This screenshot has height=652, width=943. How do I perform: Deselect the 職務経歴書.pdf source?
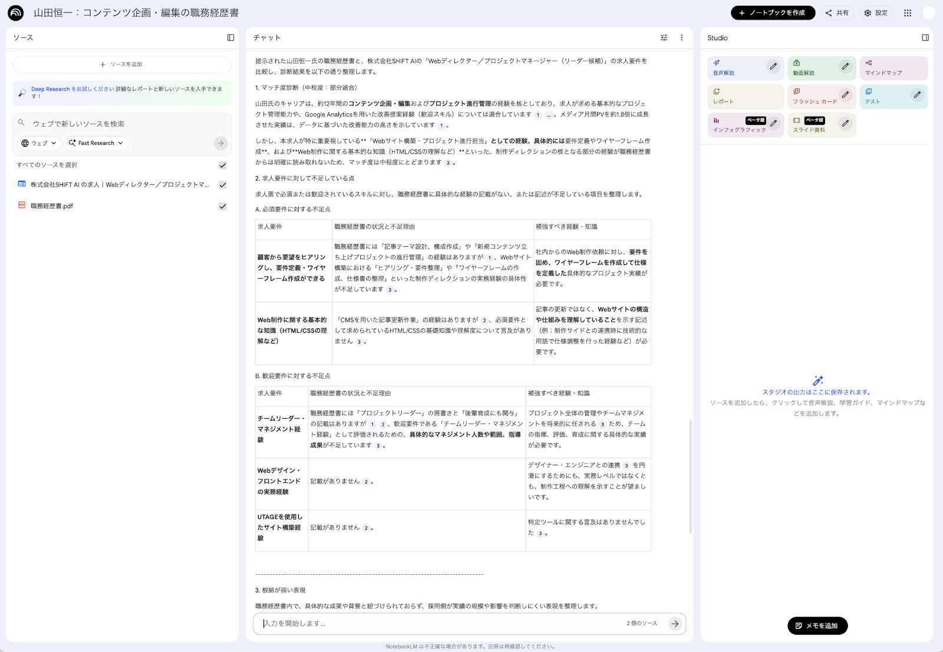(x=222, y=206)
